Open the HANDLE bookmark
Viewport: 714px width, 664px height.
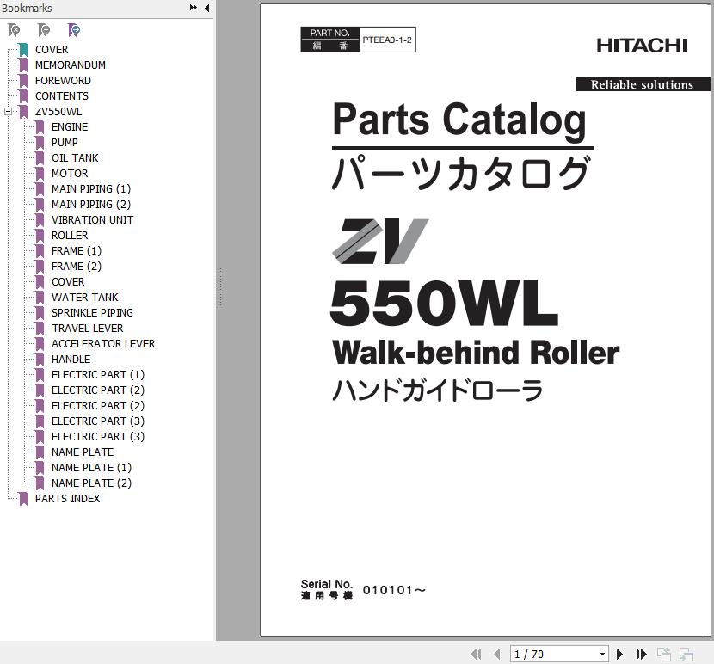(71, 360)
